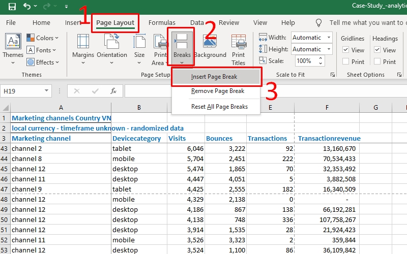
Task: Click the Name Box showing H19
Action: tap(21, 91)
